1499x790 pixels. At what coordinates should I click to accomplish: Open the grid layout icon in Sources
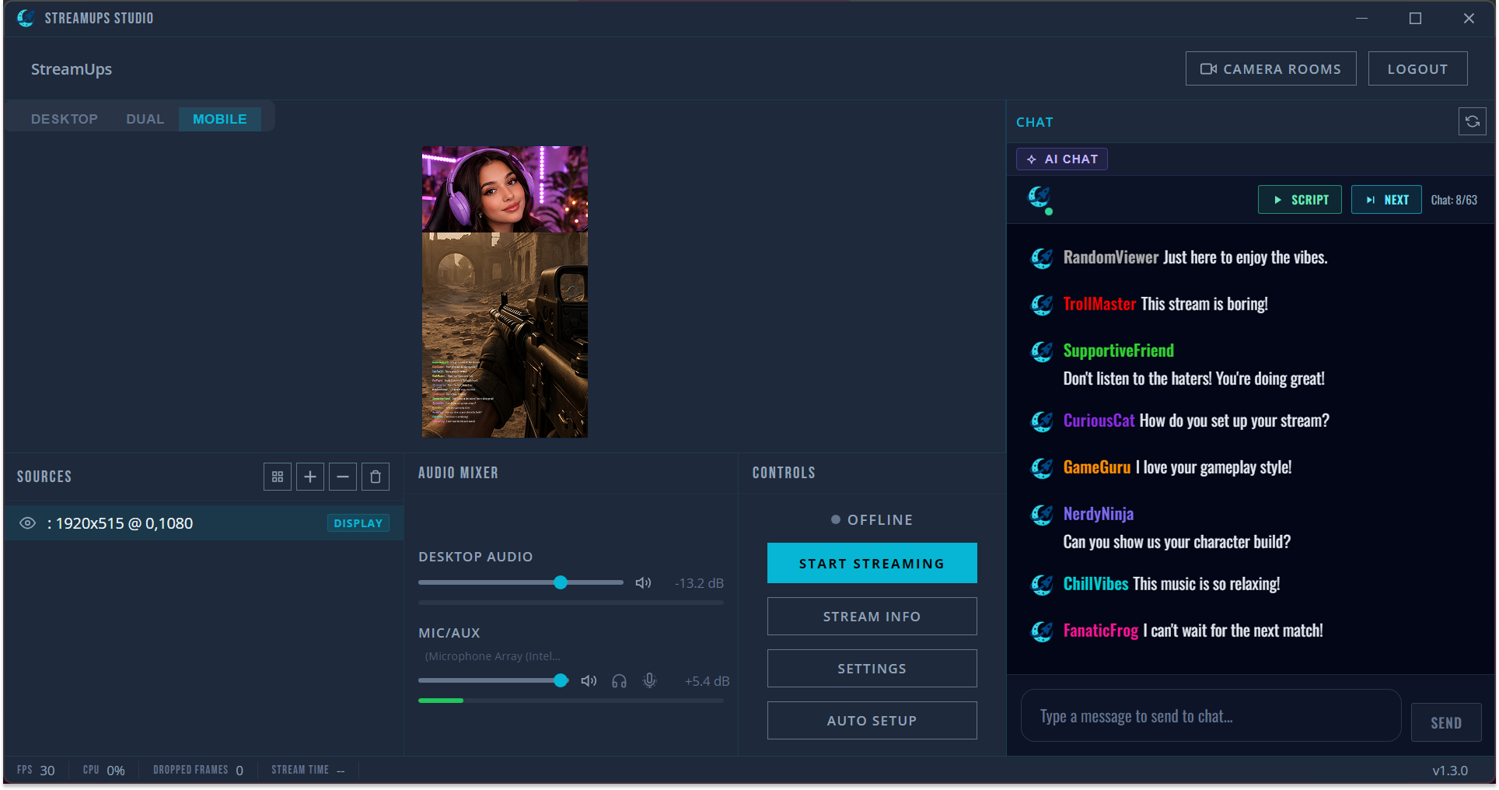(278, 477)
